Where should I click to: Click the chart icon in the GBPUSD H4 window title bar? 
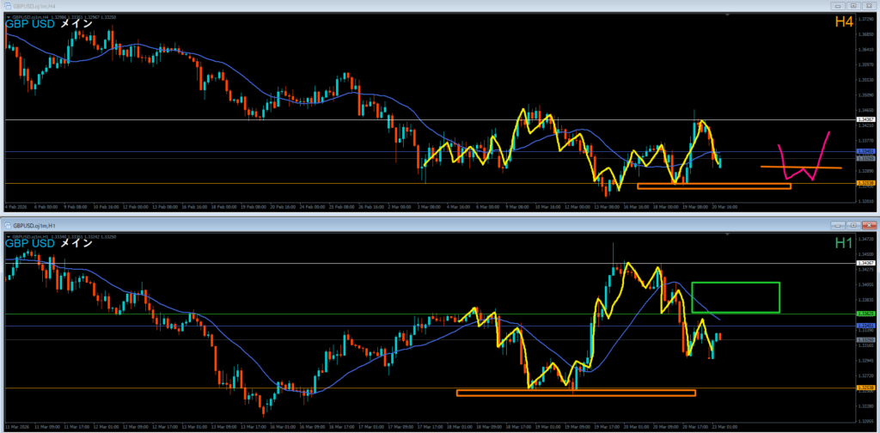7,6
